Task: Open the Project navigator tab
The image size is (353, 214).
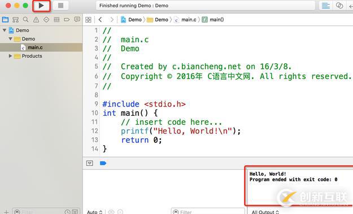Action: pyautogui.click(x=5, y=20)
